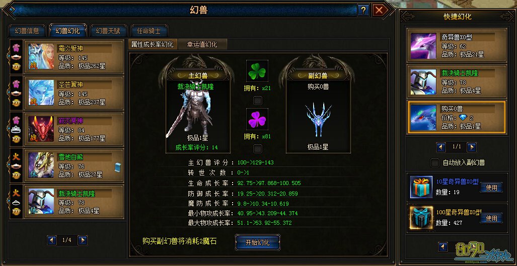The width and height of the screenshot is (517, 266).
Task: Enable the green clover checkbox
Action: pos(258,100)
